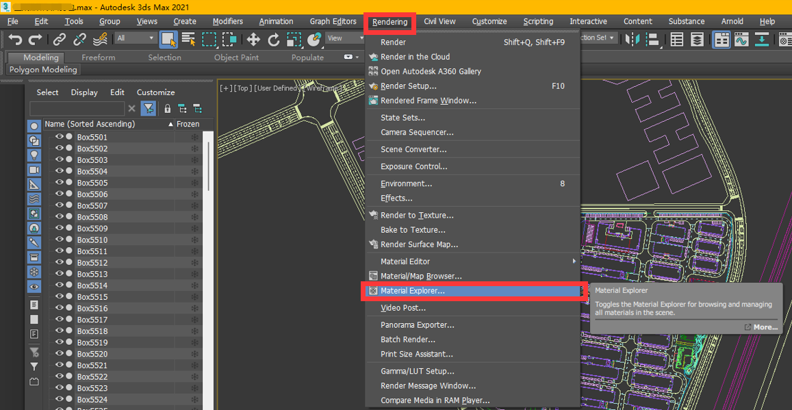Switch to the Freeform ribbon tab

[99, 57]
